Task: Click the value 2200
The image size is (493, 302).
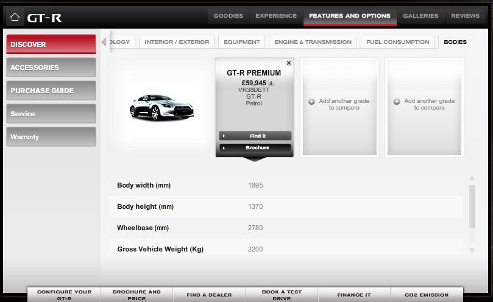Action: [x=255, y=249]
